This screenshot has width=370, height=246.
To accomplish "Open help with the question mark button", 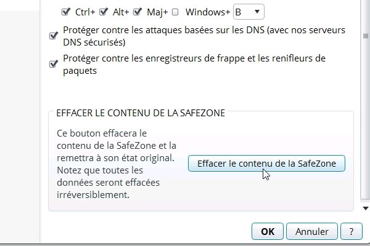I will [x=351, y=231].
